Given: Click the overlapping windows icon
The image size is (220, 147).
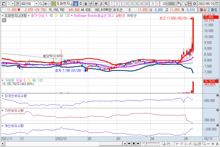Looking at the screenshot, I should coord(168,144).
